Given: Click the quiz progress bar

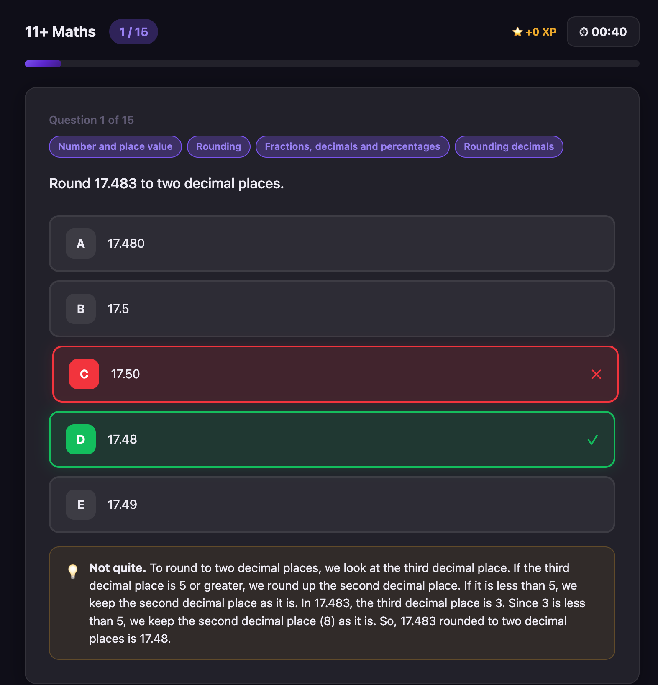Looking at the screenshot, I should pyautogui.click(x=330, y=63).
